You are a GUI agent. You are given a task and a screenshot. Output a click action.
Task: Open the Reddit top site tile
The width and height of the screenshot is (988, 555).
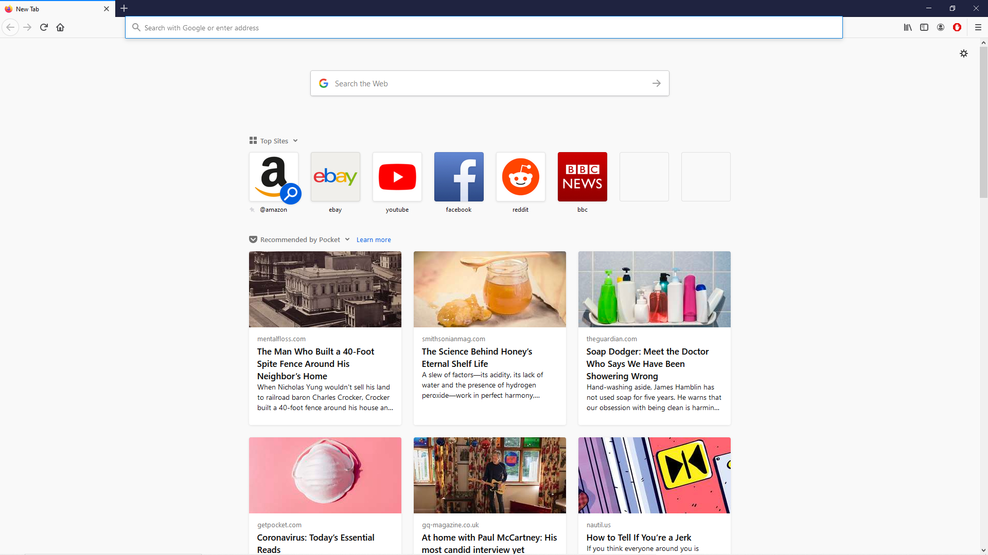pyautogui.click(x=520, y=176)
